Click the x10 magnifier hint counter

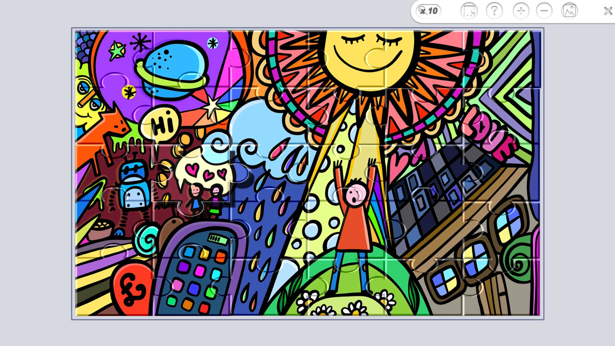[x=429, y=11]
